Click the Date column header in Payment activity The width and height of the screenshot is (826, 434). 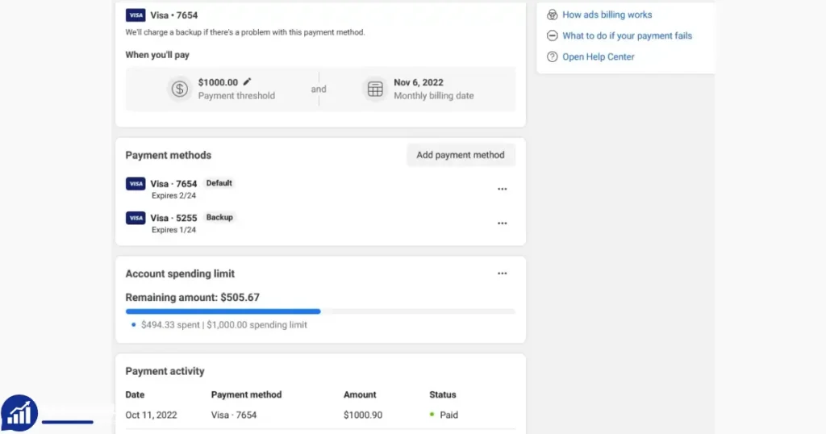click(x=135, y=394)
